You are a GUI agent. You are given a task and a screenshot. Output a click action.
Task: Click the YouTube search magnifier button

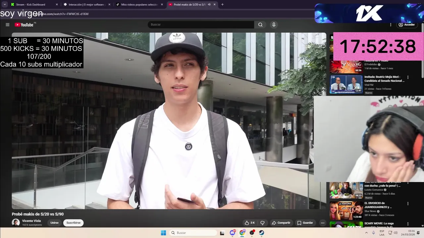pos(260,24)
